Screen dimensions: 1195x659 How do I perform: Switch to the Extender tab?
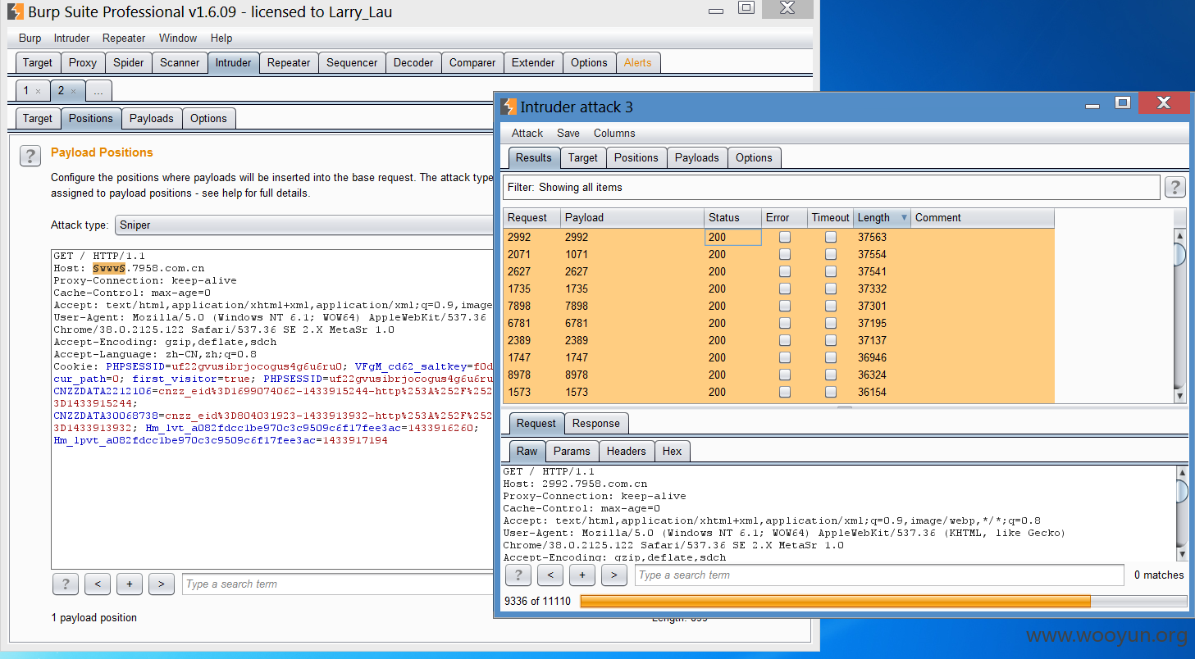[x=533, y=62]
